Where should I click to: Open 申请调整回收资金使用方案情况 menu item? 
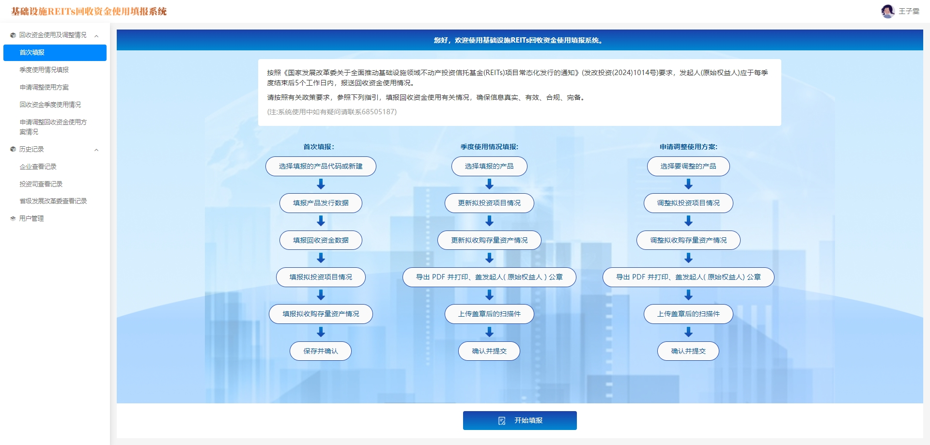(53, 127)
